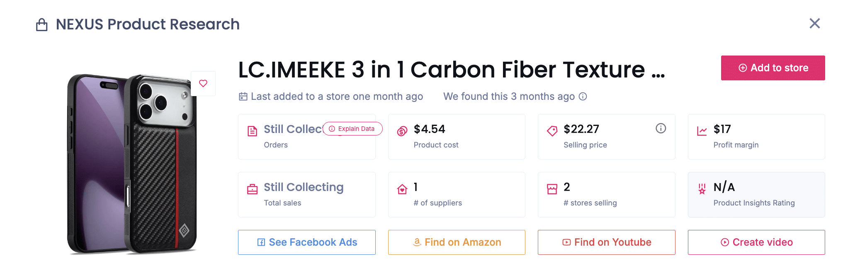Click the suppliers house icon
860x261 pixels.
[402, 189]
